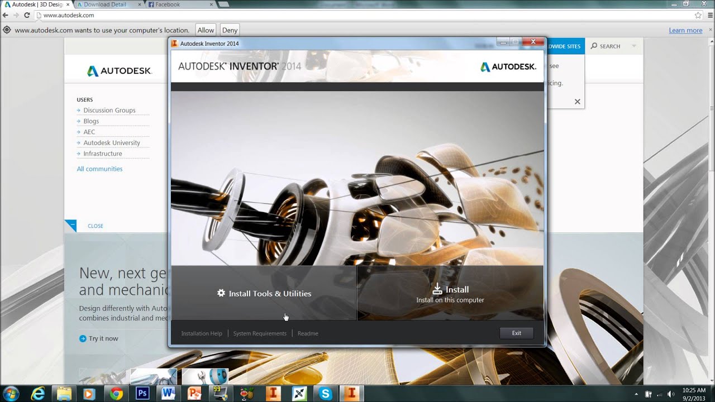Expand the dropdown arrow next to SEARCH
The width and height of the screenshot is (715, 402).
634,46
